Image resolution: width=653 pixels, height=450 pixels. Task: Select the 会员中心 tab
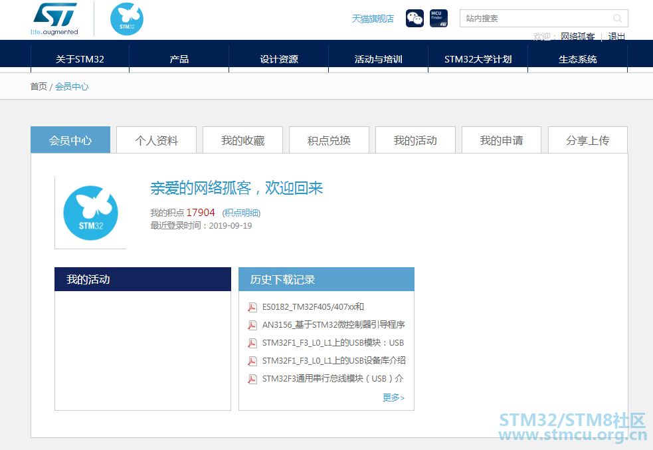(70, 140)
